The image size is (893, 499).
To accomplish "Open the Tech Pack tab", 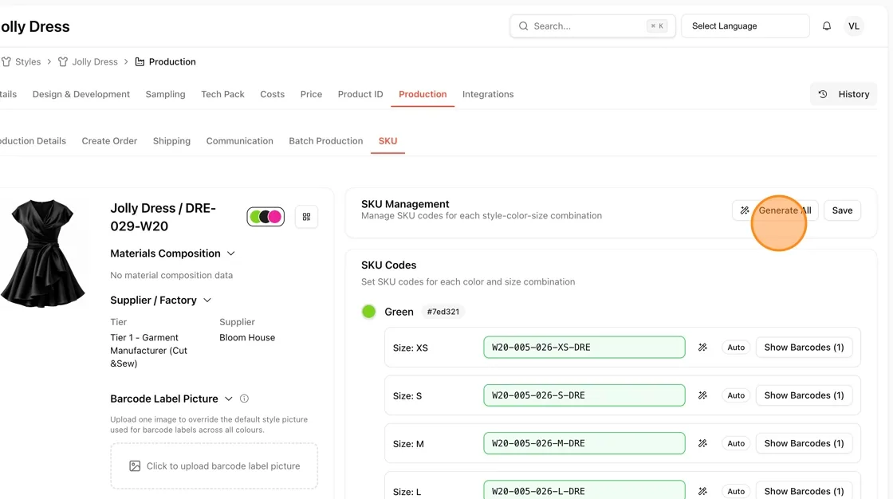I will click(222, 94).
